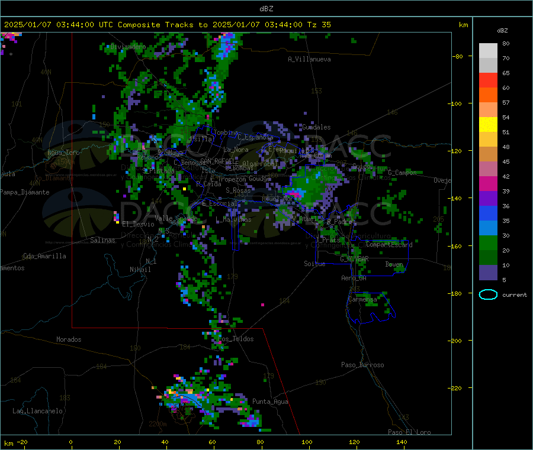Click the green 30 dBZ color swatch
This screenshot has height=450, width=533.
[x=488, y=242]
